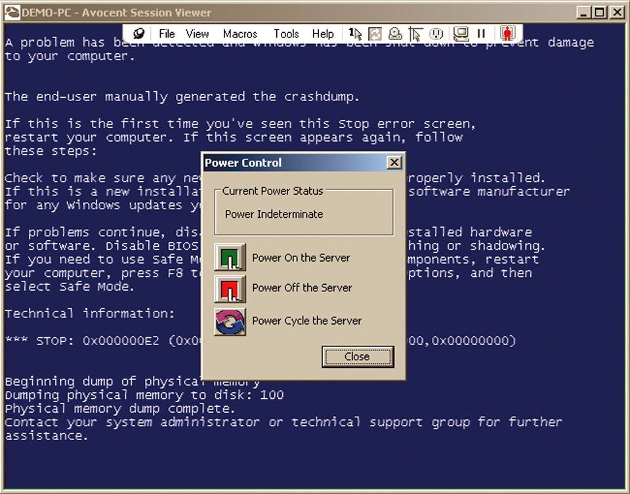Maximize the Avocent Session Viewer window
This screenshot has width=630, height=494.
tap(599, 12)
